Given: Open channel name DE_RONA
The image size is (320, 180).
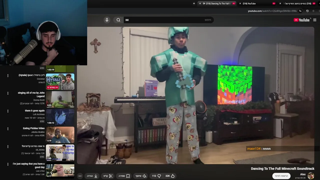Looking at the screenshot, I should 40,150.
